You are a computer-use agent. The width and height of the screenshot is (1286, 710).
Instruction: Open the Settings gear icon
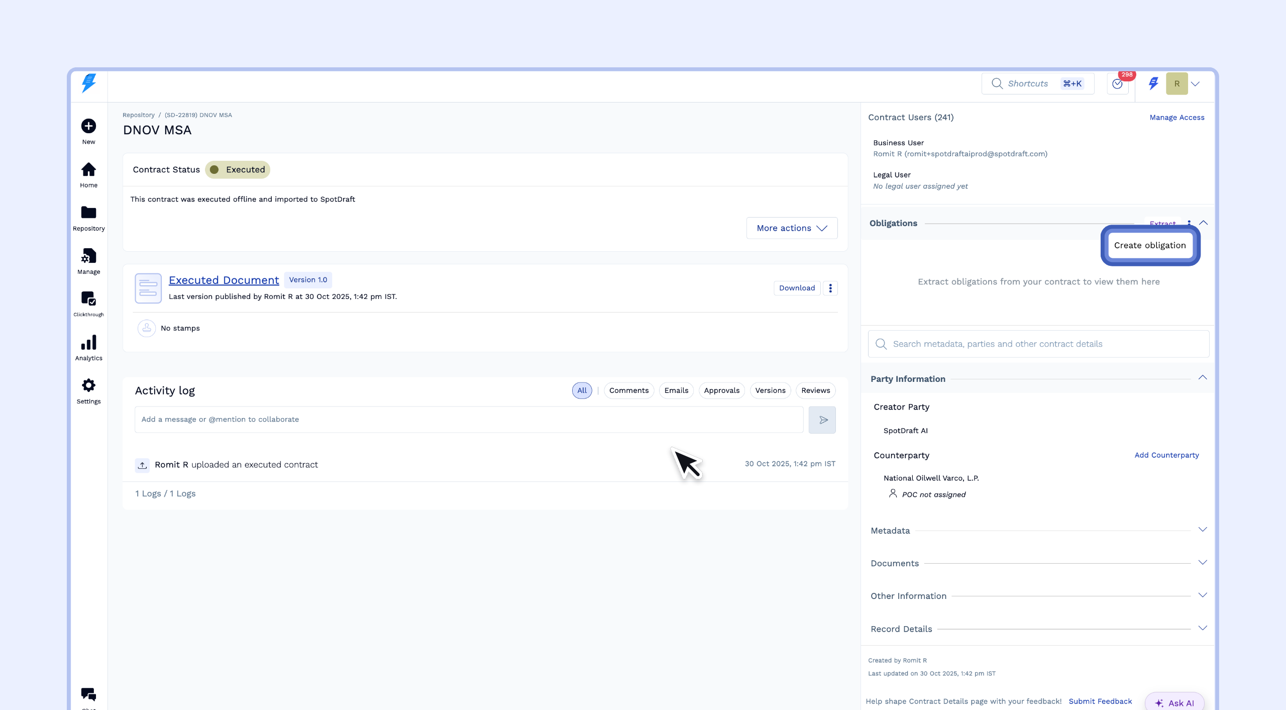click(88, 386)
